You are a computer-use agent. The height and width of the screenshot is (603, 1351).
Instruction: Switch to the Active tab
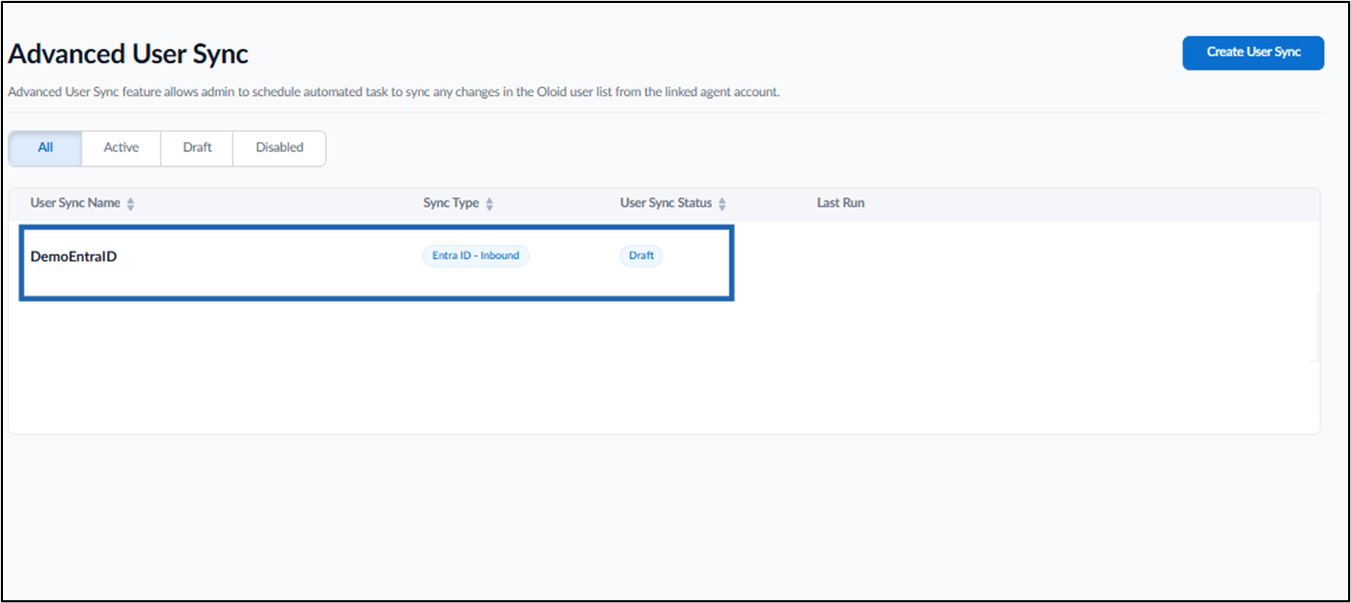121,148
